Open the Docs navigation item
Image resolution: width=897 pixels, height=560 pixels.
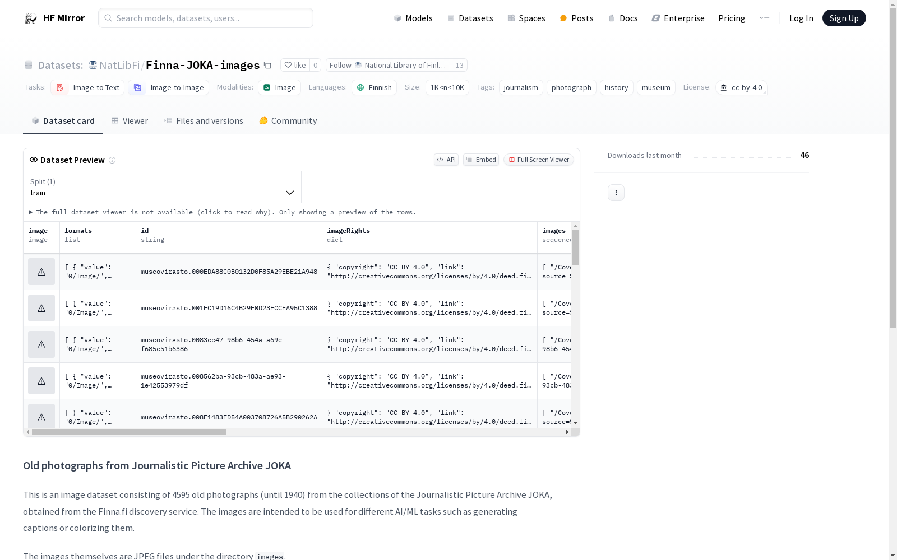coord(623,18)
